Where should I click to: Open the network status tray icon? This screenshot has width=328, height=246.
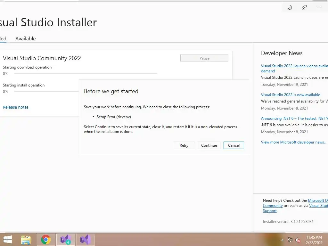pyautogui.click(x=290, y=240)
